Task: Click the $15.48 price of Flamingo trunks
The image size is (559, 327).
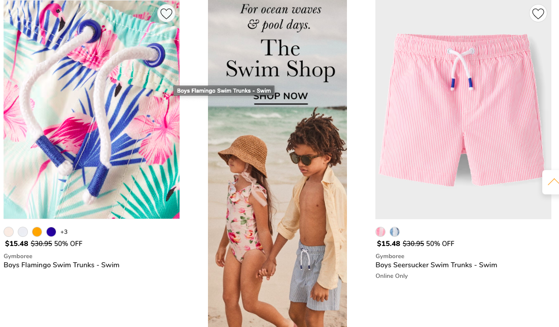Action: coord(16,244)
